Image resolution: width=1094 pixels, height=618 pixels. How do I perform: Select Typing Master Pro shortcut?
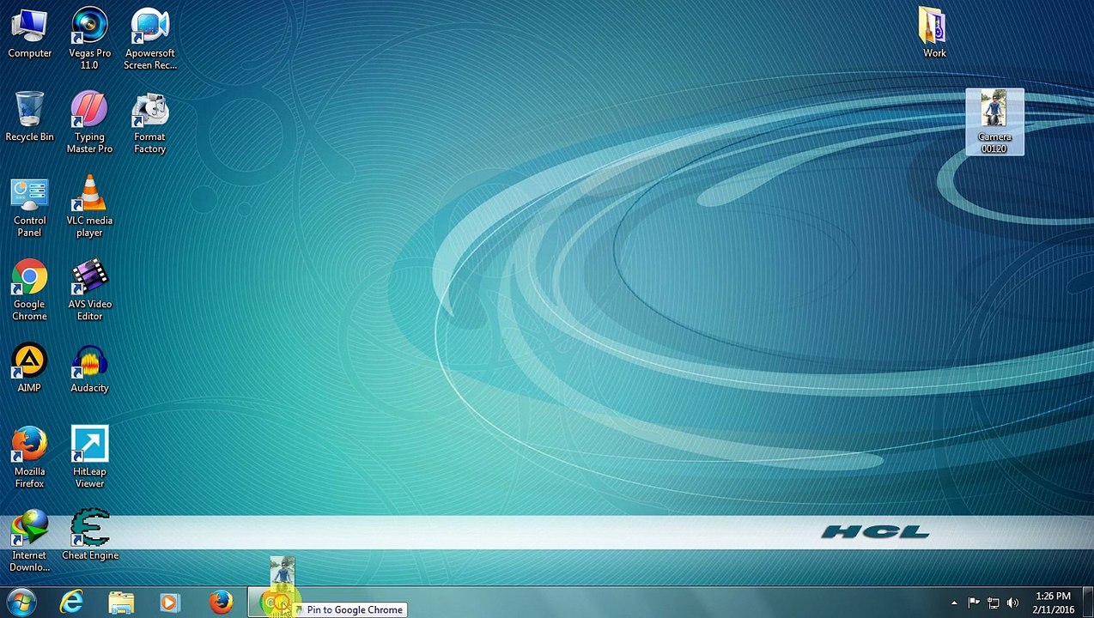[89, 123]
